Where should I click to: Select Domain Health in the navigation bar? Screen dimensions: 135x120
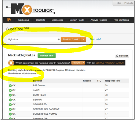(x=77, y=20)
